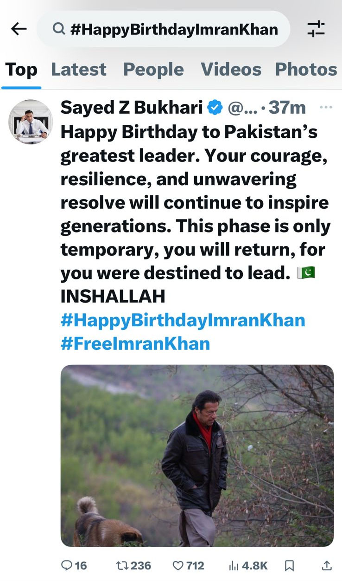Select the Top tab
The image size is (342, 581).
point(21,70)
